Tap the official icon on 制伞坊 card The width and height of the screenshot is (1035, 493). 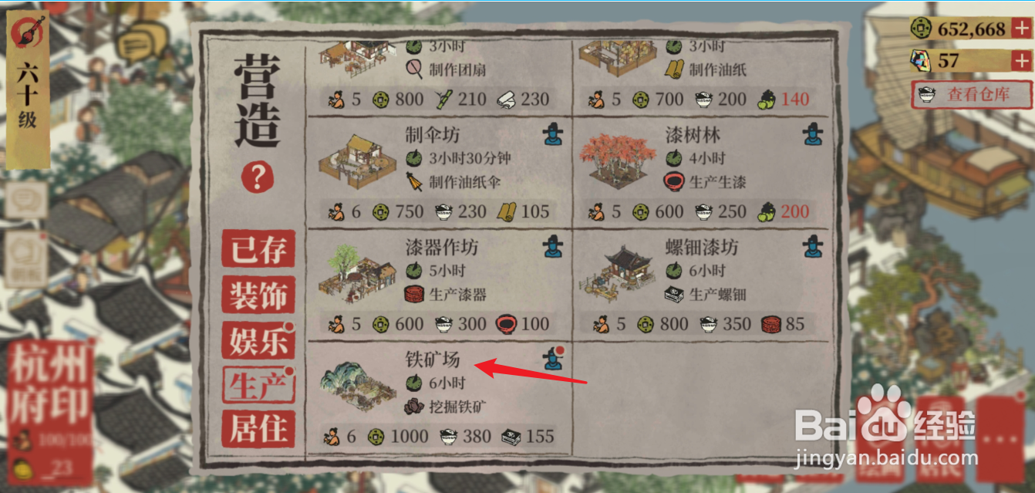click(553, 135)
